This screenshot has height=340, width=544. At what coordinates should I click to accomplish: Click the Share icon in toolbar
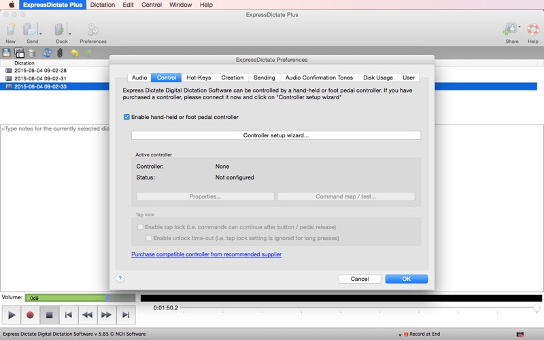(510, 30)
